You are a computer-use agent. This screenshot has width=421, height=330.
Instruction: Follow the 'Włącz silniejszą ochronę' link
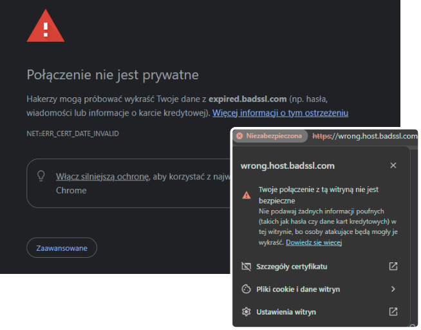click(x=102, y=177)
